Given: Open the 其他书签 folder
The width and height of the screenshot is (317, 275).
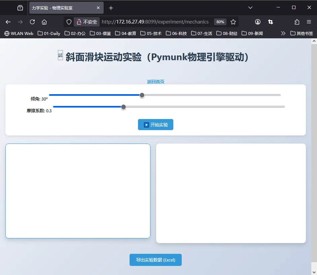Looking at the screenshot, I should [x=302, y=33].
